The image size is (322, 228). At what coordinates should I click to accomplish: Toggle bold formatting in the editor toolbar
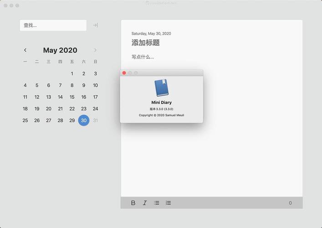point(133,203)
